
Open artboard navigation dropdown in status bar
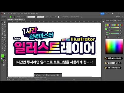[x=26, y=80]
